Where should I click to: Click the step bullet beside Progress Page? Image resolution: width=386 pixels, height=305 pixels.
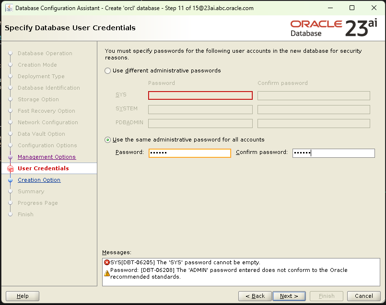[x=11, y=203]
